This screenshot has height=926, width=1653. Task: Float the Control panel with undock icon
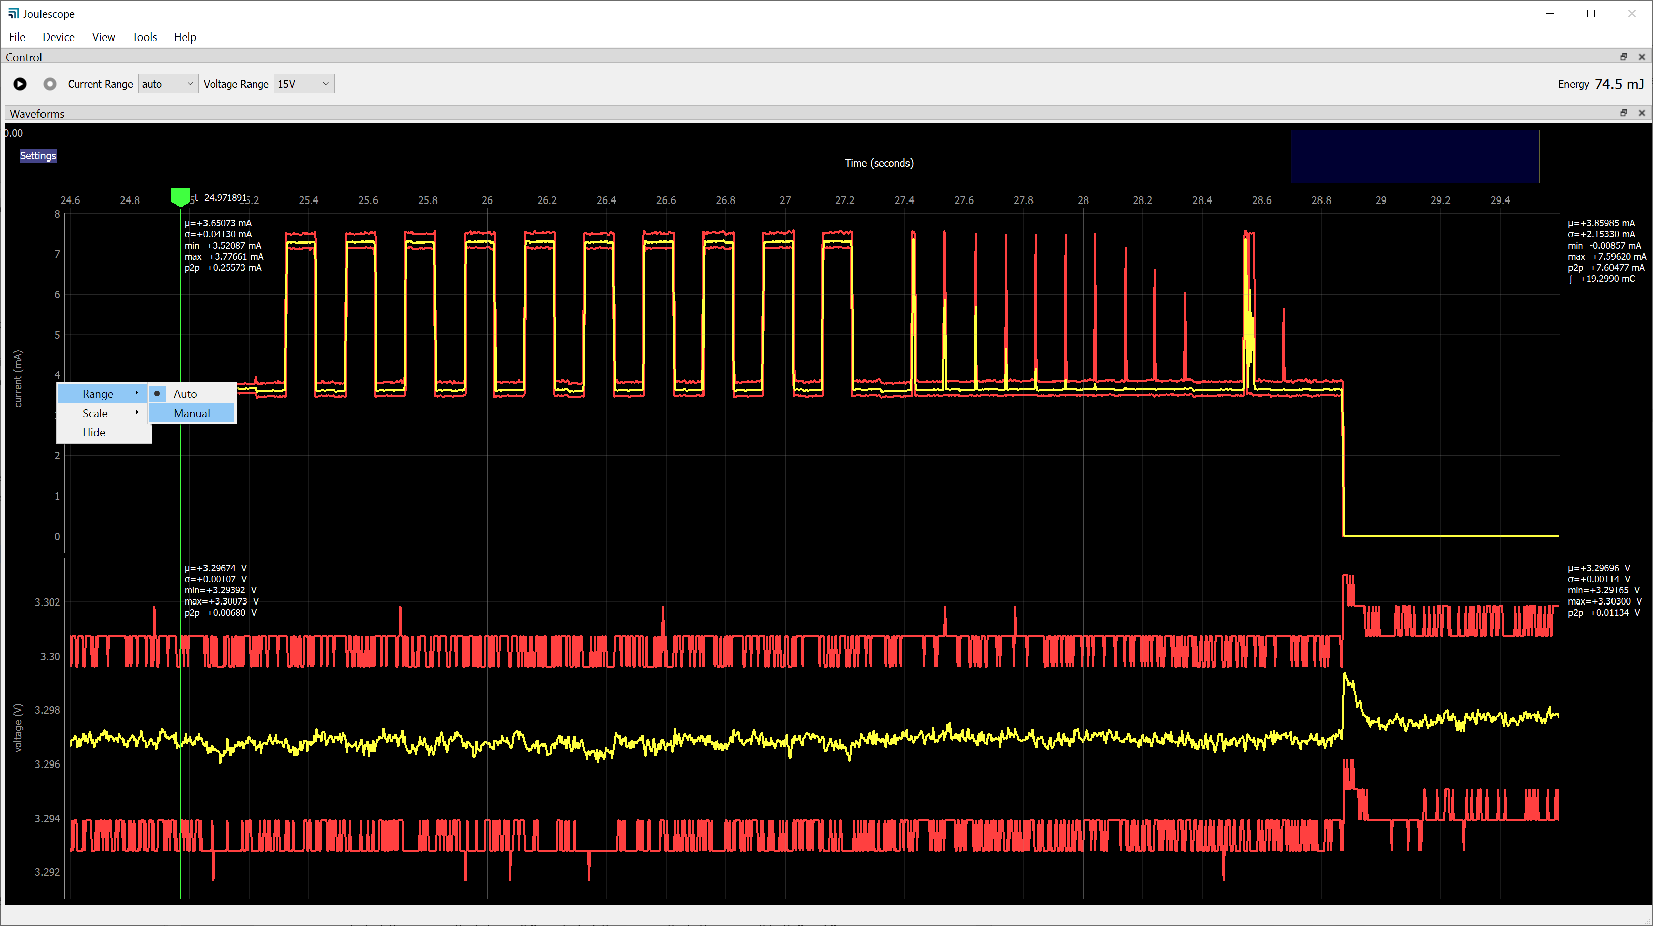pos(1624,57)
